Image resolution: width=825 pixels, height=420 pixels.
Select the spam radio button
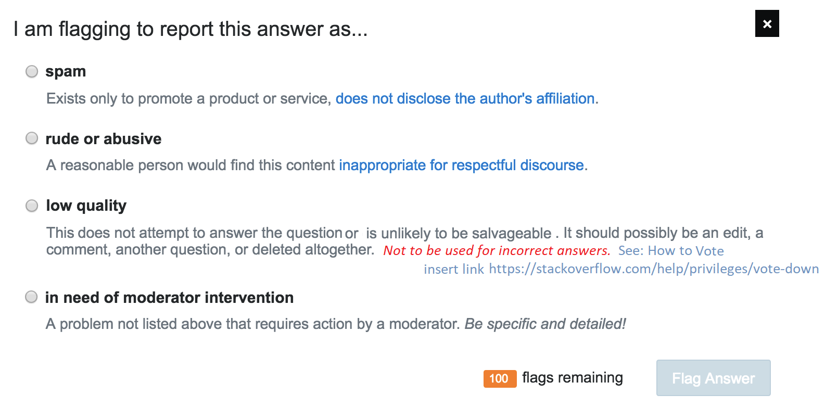pos(32,71)
